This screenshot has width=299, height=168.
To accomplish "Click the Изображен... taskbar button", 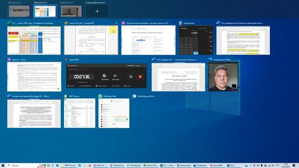I will pyautogui.click(x=201, y=166).
